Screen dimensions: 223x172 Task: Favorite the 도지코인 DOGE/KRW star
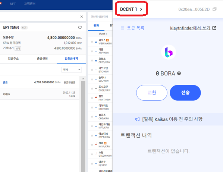tap(92, 88)
